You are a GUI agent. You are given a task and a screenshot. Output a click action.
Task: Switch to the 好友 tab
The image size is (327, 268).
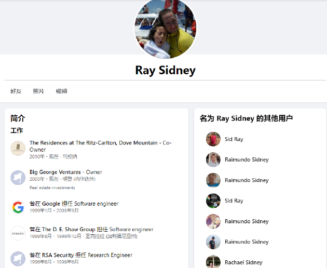pos(16,91)
